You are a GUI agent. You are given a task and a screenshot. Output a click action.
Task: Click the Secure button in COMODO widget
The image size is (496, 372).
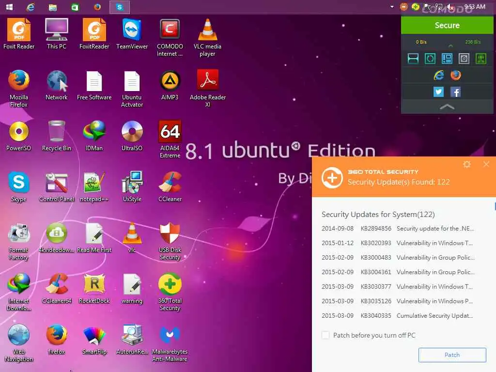447,25
